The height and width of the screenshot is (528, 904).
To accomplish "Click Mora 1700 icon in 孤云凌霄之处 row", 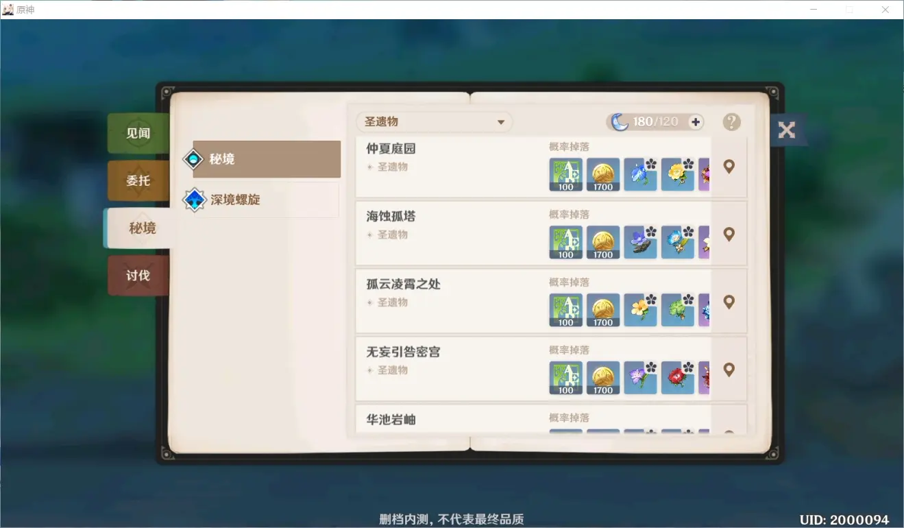I will click(603, 311).
